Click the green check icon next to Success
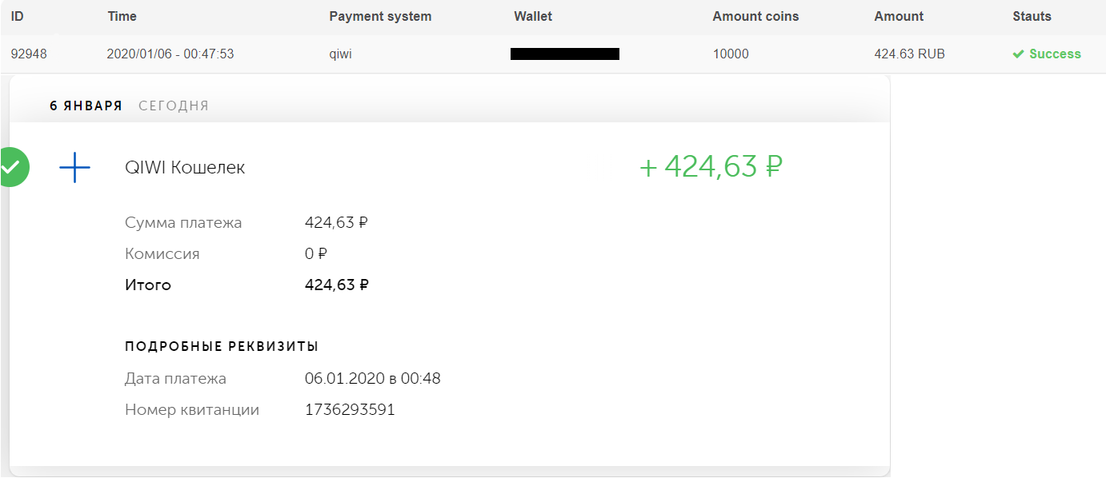This screenshot has width=1106, height=478. [x=1018, y=54]
